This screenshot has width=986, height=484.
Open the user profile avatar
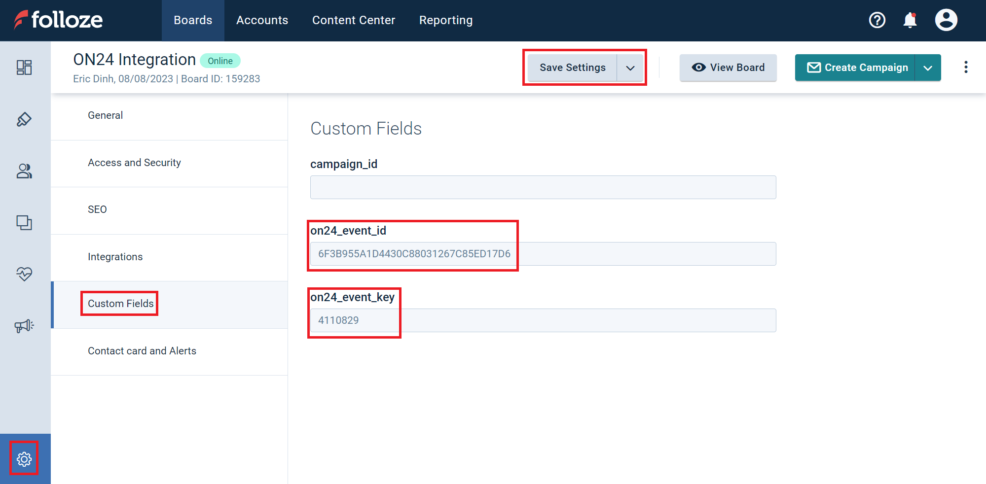946,20
